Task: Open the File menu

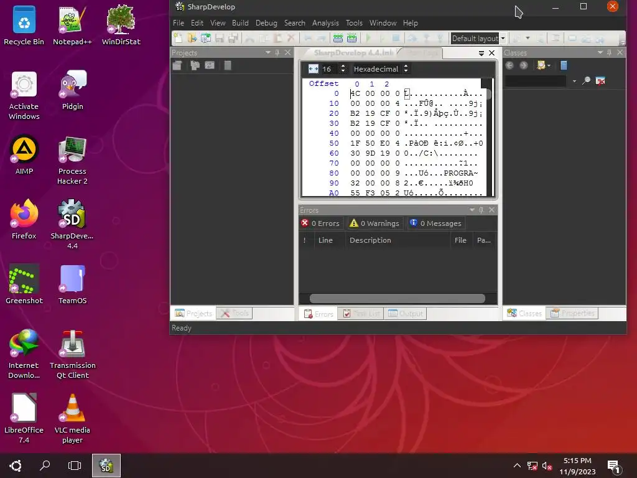Action: pos(179,23)
